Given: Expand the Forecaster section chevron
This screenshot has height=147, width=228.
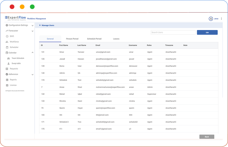Looking at the screenshot, I should coord(32,31).
